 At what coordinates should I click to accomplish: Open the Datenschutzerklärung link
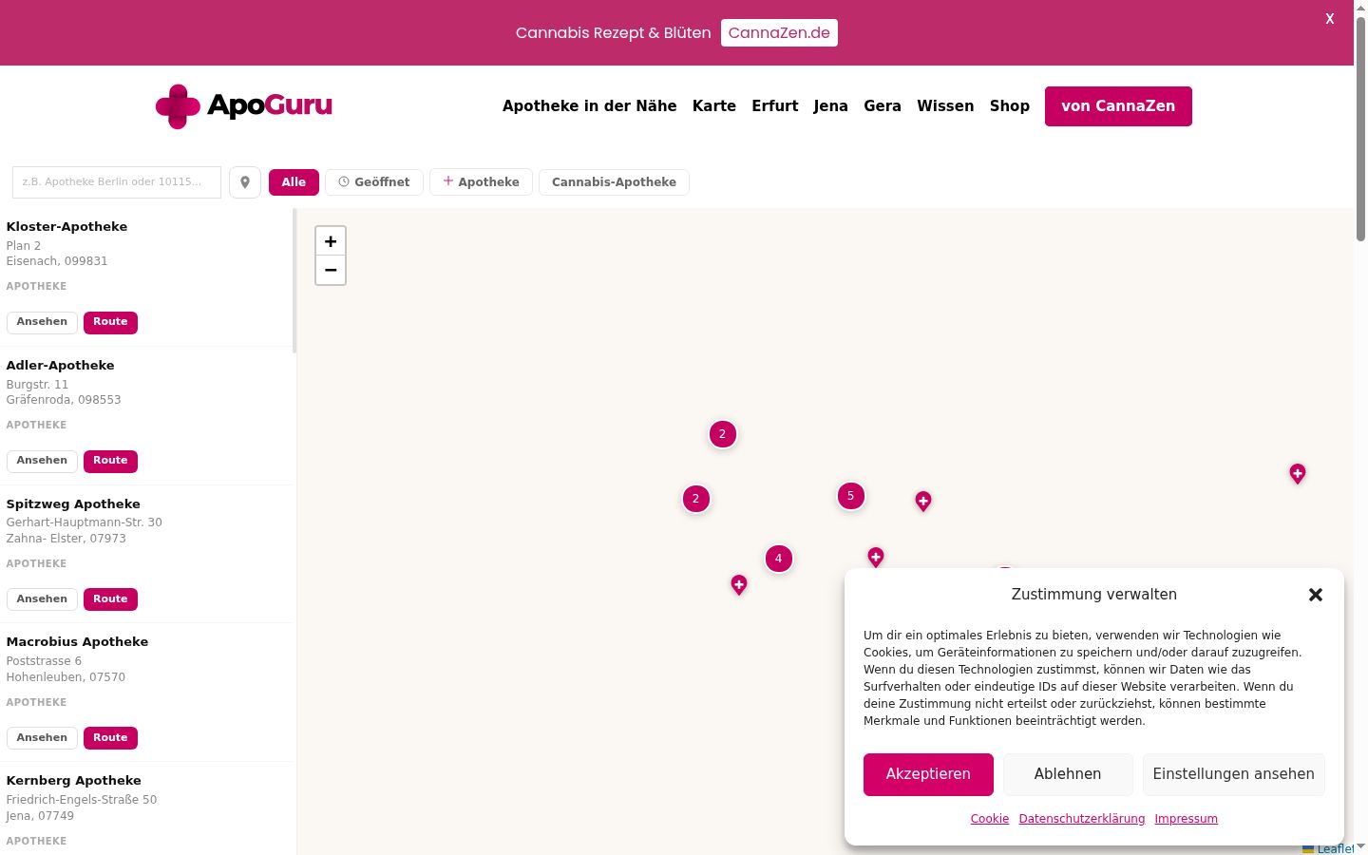click(x=1082, y=819)
